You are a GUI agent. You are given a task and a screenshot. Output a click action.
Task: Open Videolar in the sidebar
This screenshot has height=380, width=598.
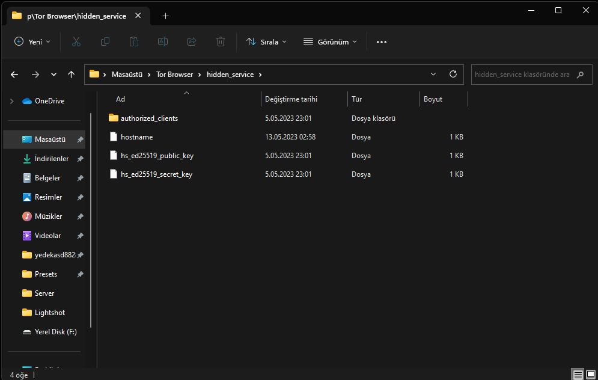coord(47,236)
